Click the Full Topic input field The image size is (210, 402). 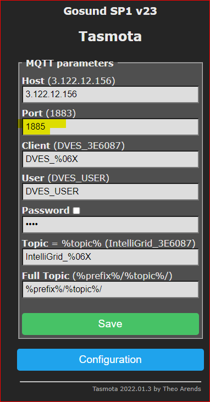point(110,289)
